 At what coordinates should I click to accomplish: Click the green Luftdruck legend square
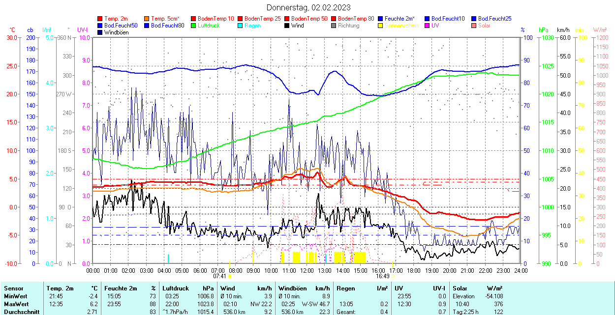pos(194,26)
